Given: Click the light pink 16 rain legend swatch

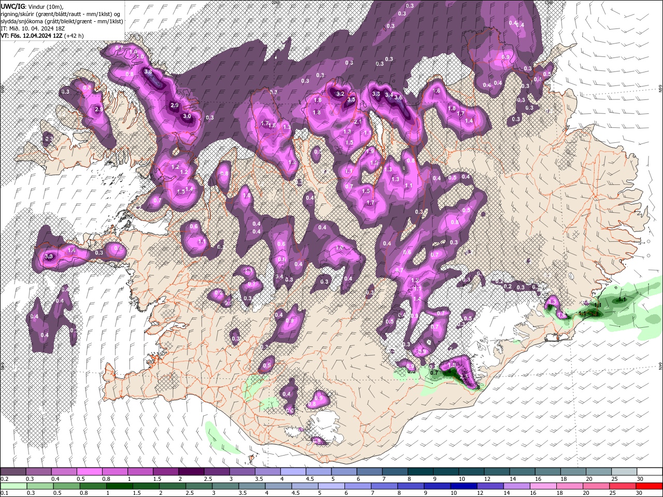Looking at the screenshot, I should pyautogui.click(x=542, y=486).
